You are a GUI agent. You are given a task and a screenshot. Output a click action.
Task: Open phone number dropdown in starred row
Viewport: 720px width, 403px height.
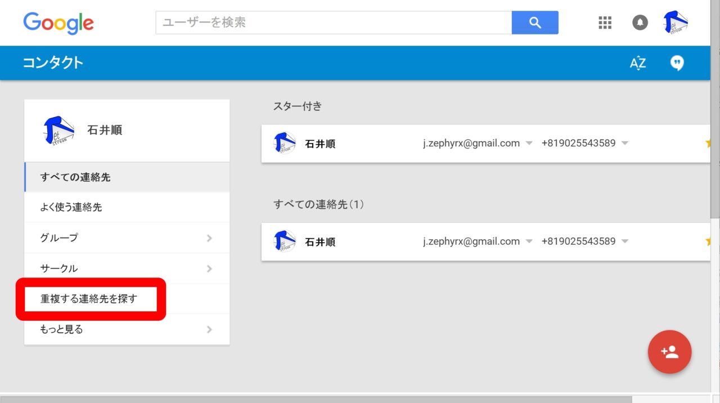click(625, 144)
